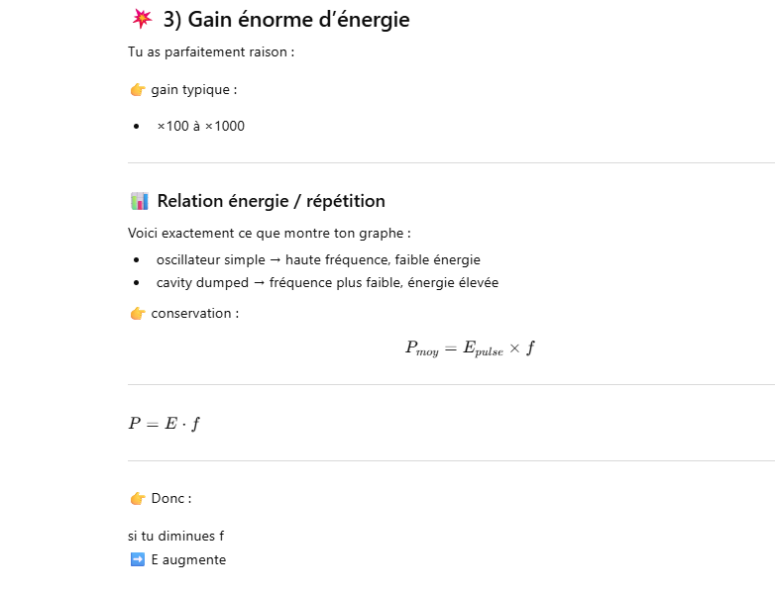Click the "Tu as parfaitement raison" sentence
The height and width of the screenshot is (594, 775).
coord(211,51)
